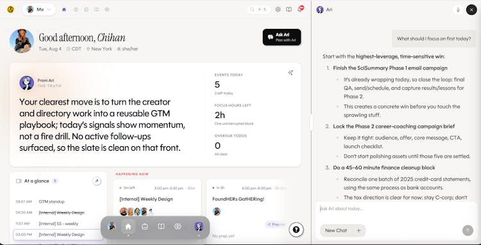Select the 11:57 AM SS - weekly row
The image size is (481, 245).
coord(58,224)
